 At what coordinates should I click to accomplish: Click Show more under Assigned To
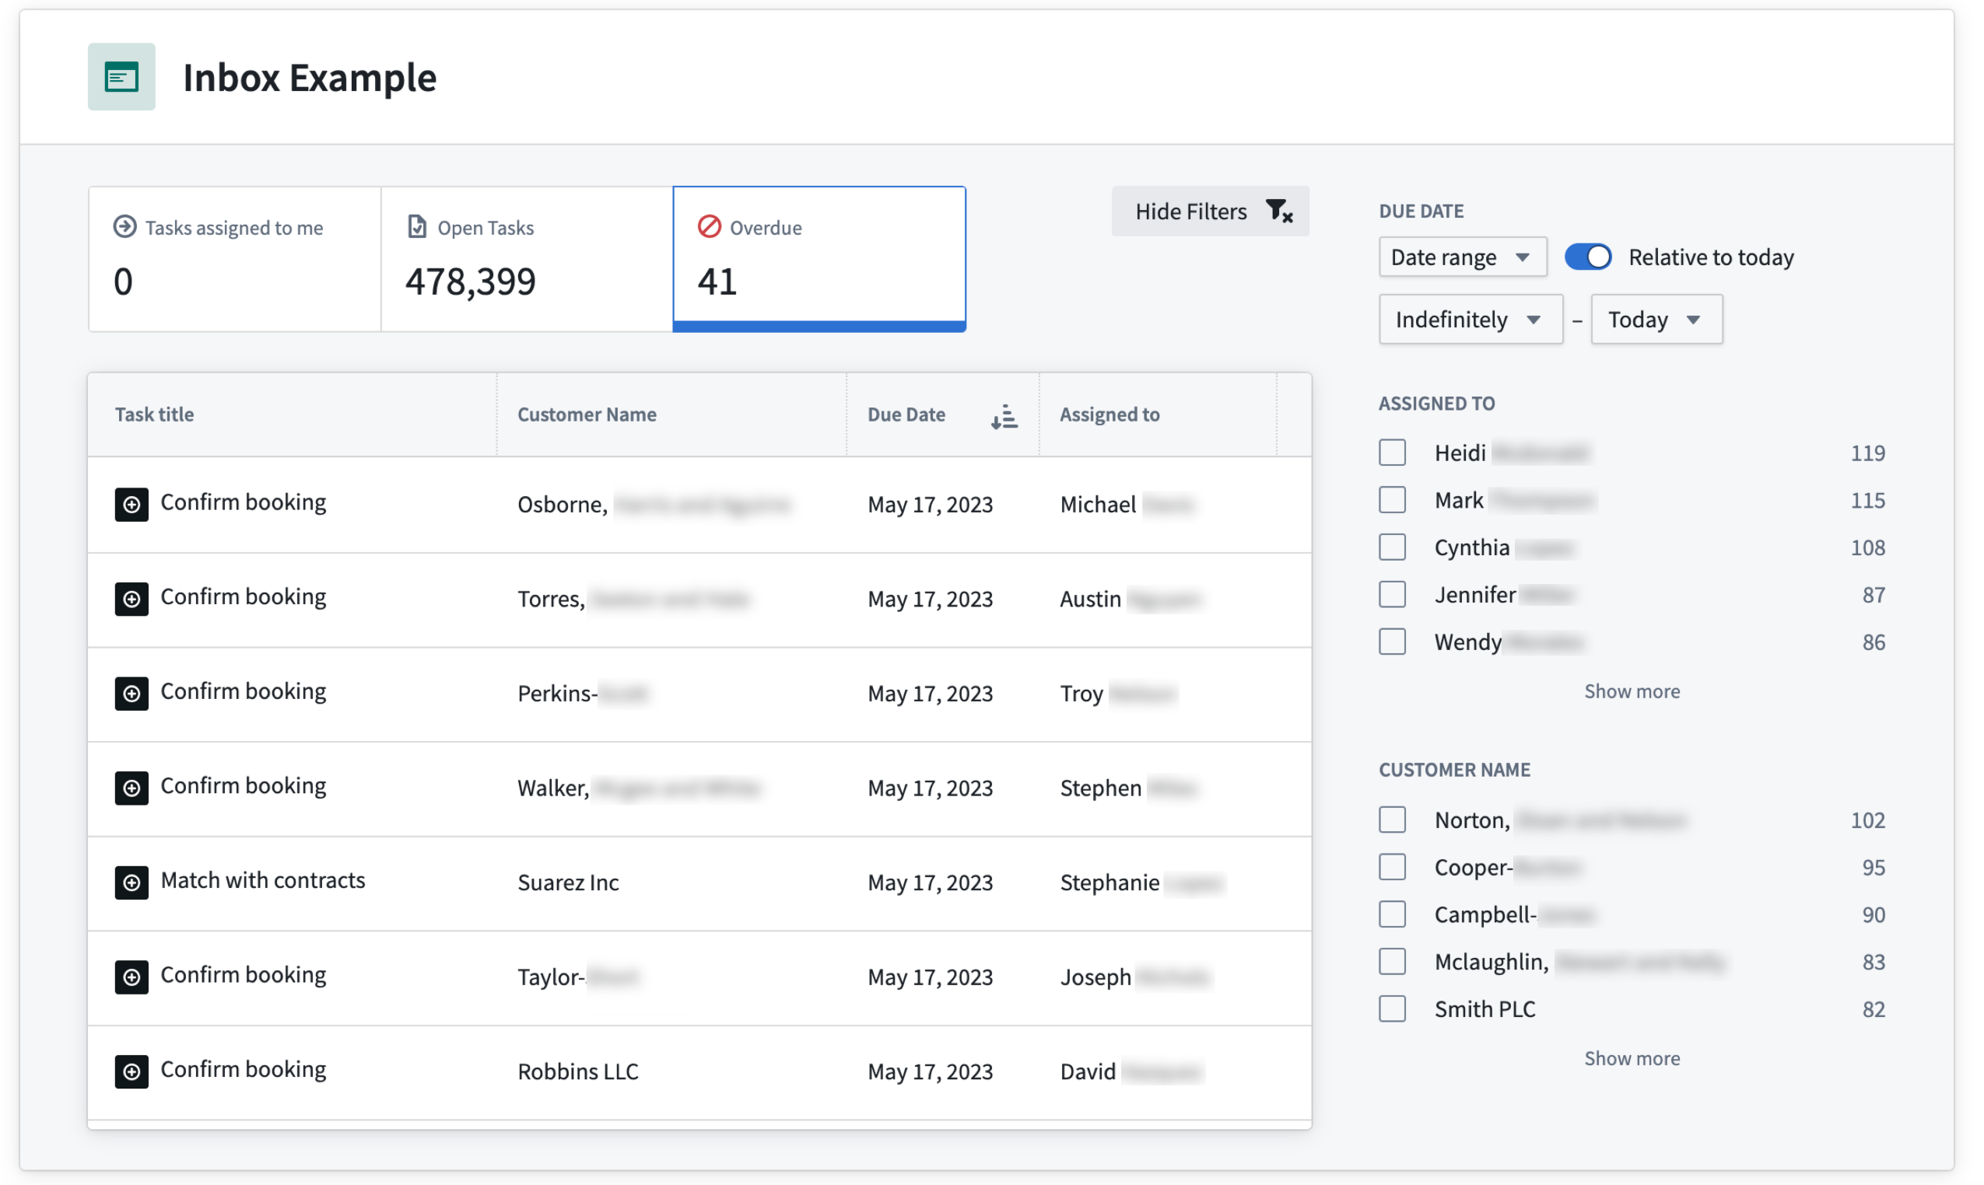pyautogui.click(x=1632, y=690)
